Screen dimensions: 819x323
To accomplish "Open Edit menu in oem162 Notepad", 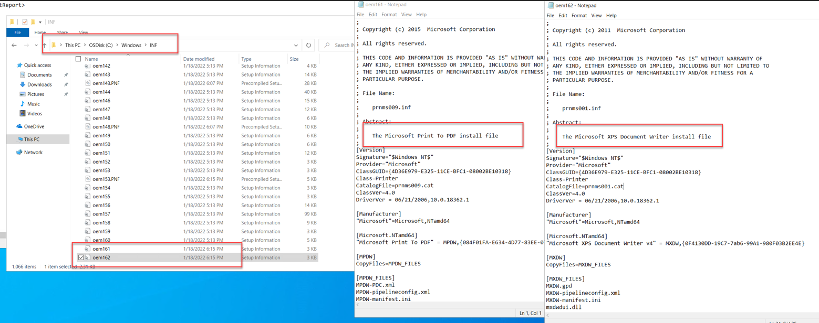I will point(563,16).
